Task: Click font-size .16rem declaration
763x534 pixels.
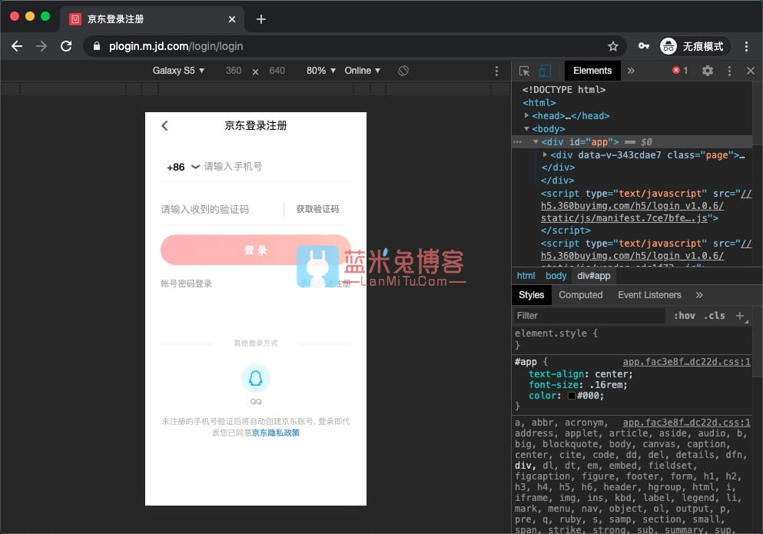Action: click(578, 385)
